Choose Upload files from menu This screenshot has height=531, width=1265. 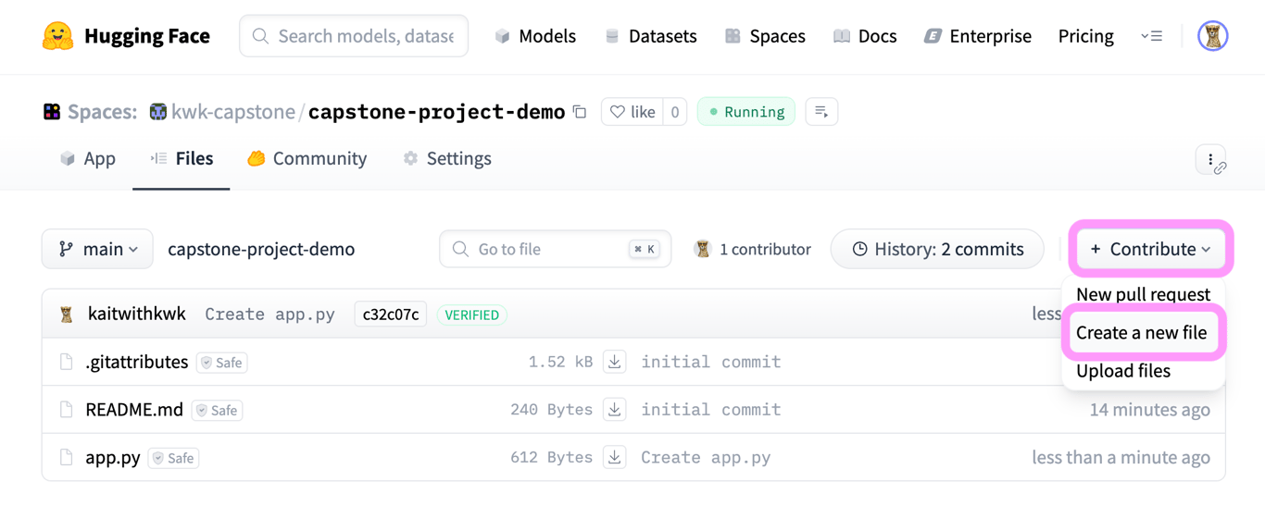[x=1122, y=371]
